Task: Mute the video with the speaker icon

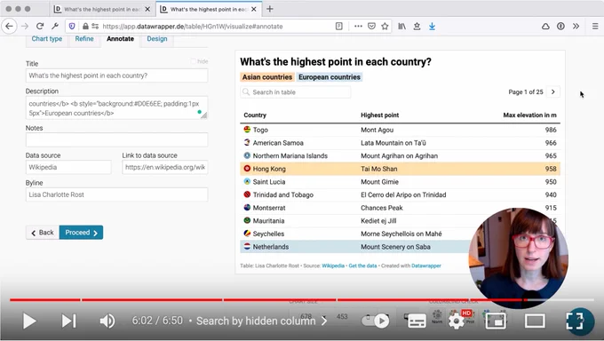Action: click(x=107, y=321)
